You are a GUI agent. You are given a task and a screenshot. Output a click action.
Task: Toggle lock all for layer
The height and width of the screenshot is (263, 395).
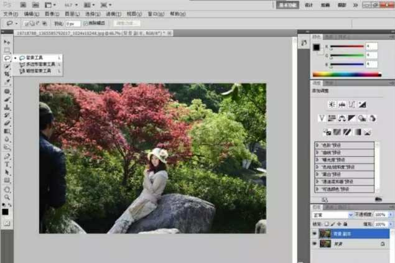pos(345,224)
